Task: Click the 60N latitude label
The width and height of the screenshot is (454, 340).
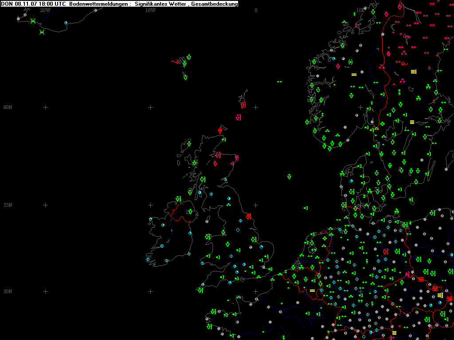Action: [x=8, y=107]
